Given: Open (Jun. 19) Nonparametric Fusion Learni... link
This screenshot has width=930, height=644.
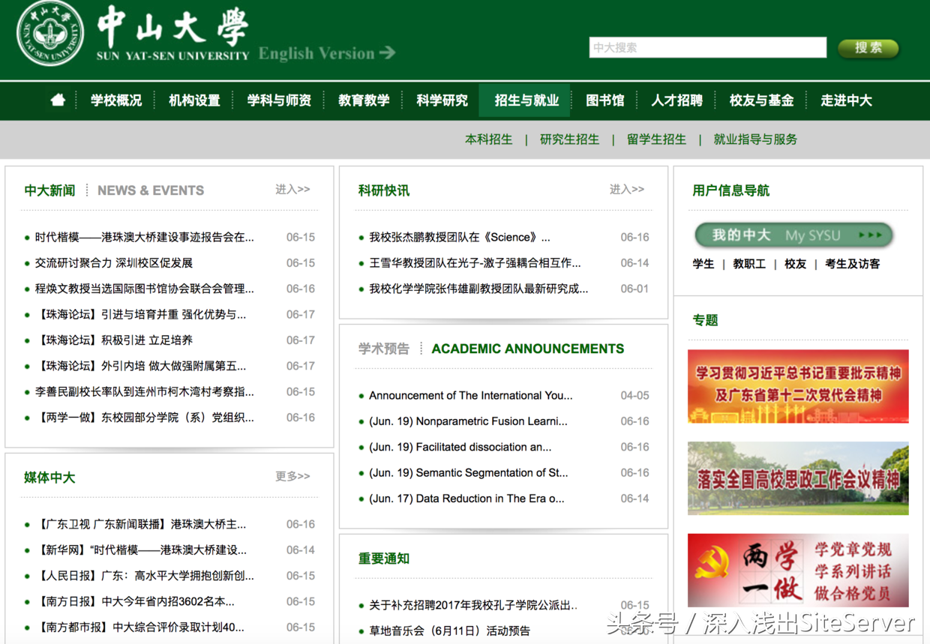Looking at the screenshot, I should pyautogui.click(x=468, y=421).
